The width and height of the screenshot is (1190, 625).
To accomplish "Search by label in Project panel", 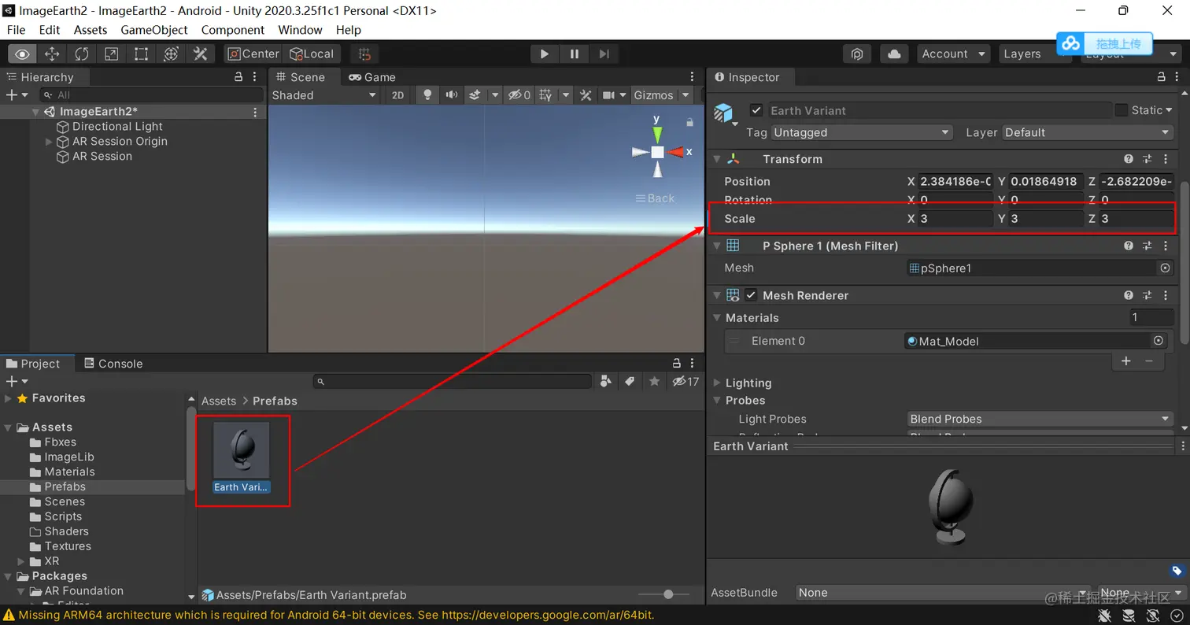I will (x=630, y=381).
